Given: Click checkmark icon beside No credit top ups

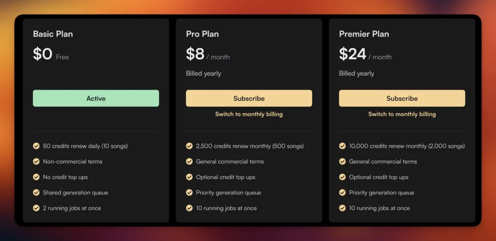Looking at the screenshot, I should [x=36, y=177].
